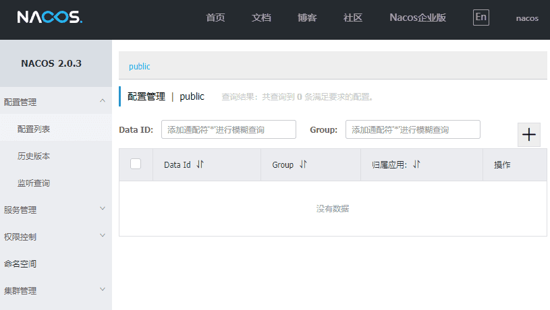Image resolution: width=550 pixels, height=310 pixels.
Task: Sort by Group column arrows
Action: click(x=303, y=164)
